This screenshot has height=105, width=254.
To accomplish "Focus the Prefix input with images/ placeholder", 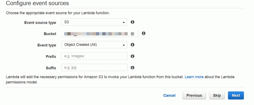I will (x=94, y=56).
